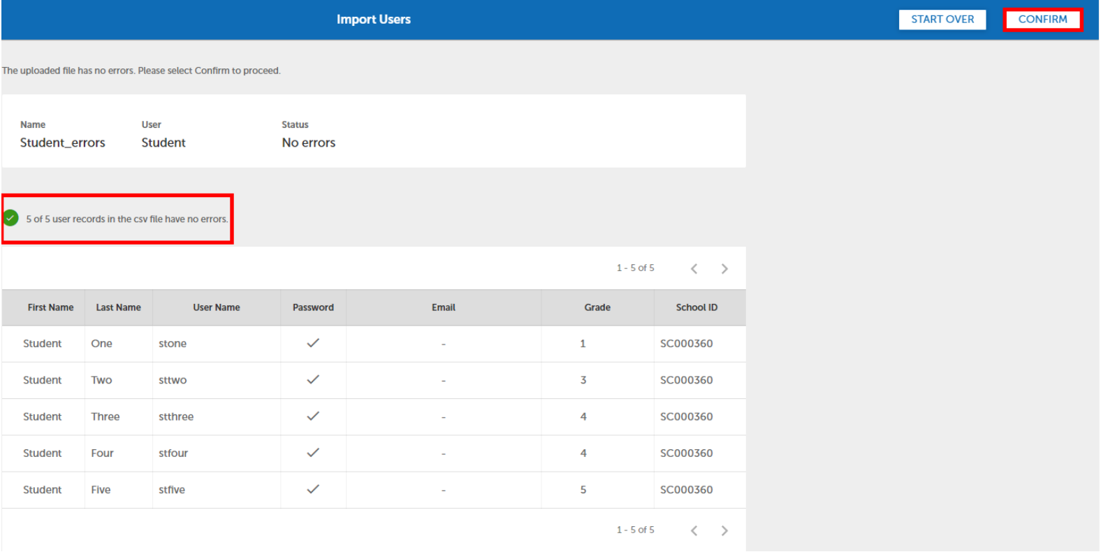Image resolution: width=1101 pixels, height=552 pixels.
Task: Go to next page in top pagination
Action: pyautogui.click(x=724, y=268)
